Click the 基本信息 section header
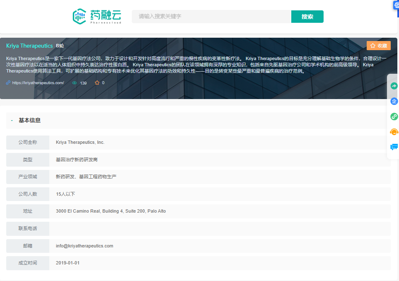The height and width of the screenshot is (281, 399). (x=30, y=121)
